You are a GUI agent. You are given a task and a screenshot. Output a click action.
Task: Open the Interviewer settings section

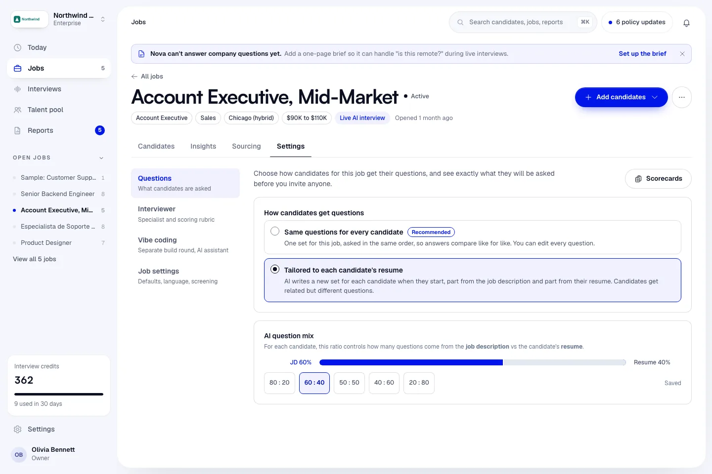(x=185, y=214)
